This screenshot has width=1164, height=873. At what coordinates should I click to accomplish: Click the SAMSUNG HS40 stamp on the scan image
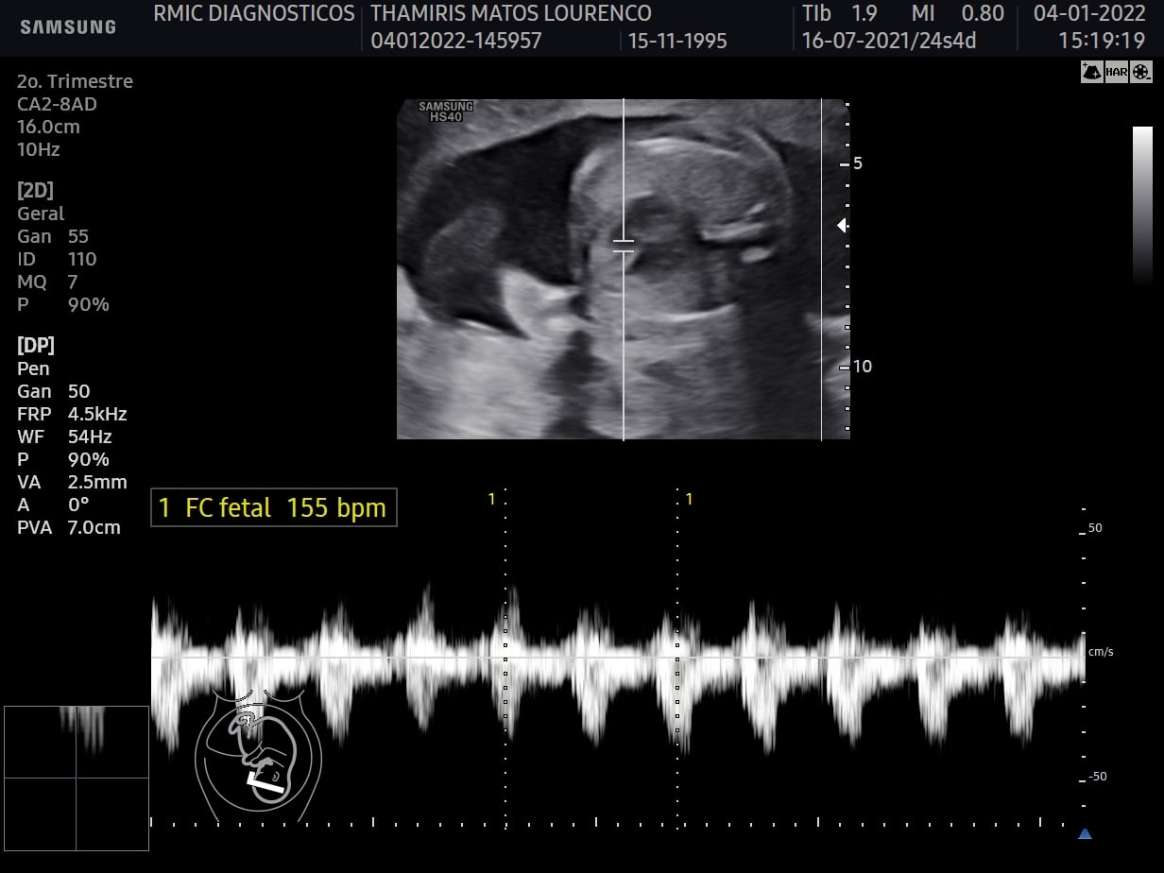[446, 111]
